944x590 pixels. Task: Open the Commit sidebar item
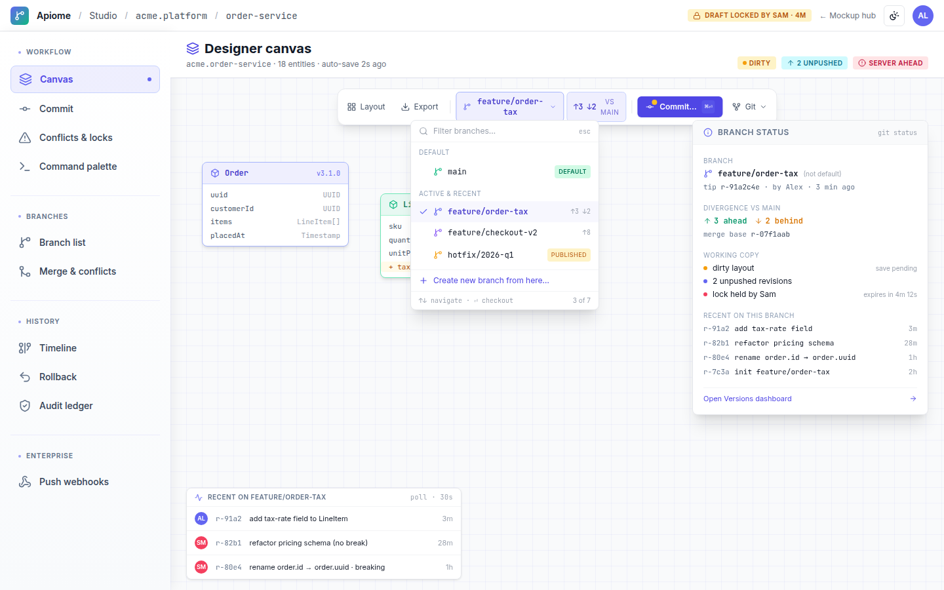(85, 109)
